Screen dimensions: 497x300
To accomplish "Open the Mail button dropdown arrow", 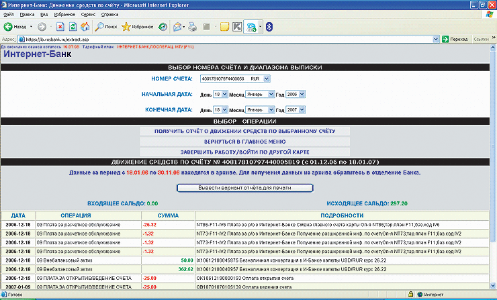I will (x=184, y=27).
